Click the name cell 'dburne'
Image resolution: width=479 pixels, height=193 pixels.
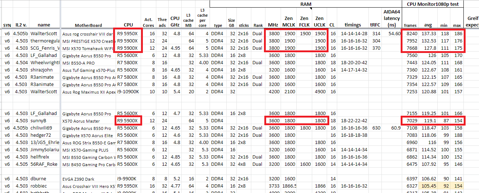[x=38, y=178]
